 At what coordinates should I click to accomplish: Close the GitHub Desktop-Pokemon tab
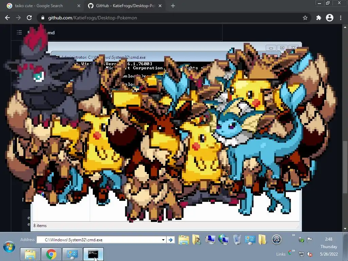point(160,6)
